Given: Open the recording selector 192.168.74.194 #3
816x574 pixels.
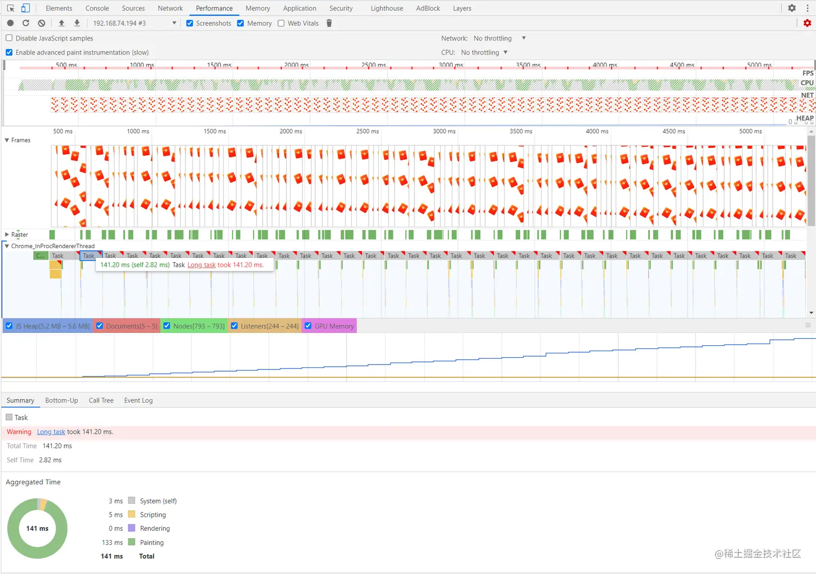Looking at the screenshot, I should point(134,23).
